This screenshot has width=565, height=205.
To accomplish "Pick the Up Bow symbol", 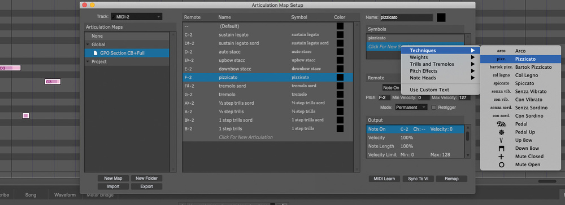I will coord(501,140).
